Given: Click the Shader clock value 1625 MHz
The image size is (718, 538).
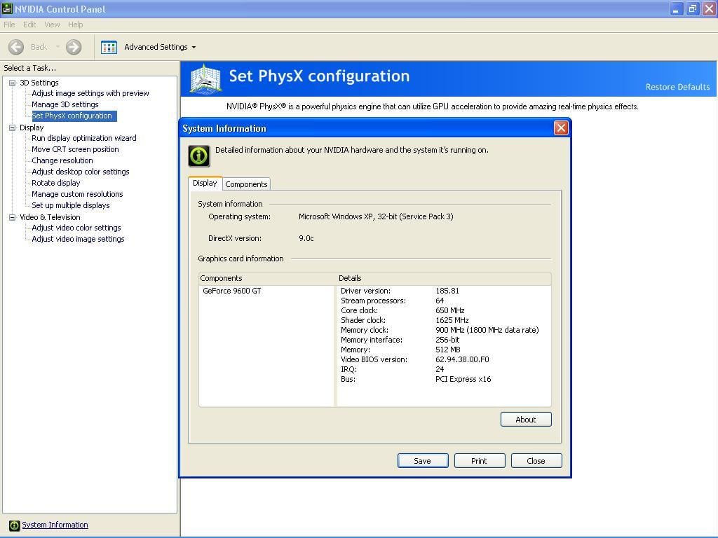Looking at the screenshot, I should pos(452,320).
